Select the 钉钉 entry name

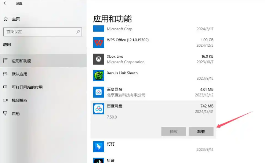[x=111, y=144]
